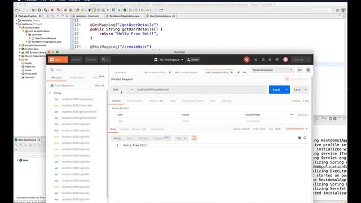
Task: Collapse the Today history group
Action: pyautogui.click(x=50, y=93)
